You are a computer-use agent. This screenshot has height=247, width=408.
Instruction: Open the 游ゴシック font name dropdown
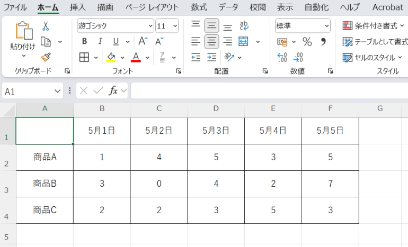150,26
